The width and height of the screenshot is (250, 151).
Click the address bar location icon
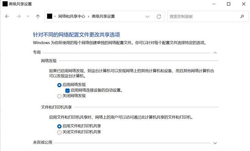coord(49,16)
